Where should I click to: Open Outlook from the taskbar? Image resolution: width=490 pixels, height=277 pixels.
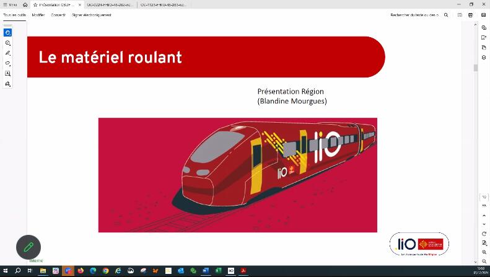(181, 271)
